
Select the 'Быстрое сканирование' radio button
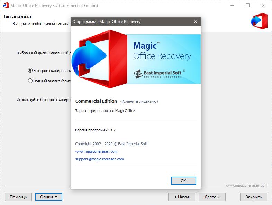pos(30,70)
